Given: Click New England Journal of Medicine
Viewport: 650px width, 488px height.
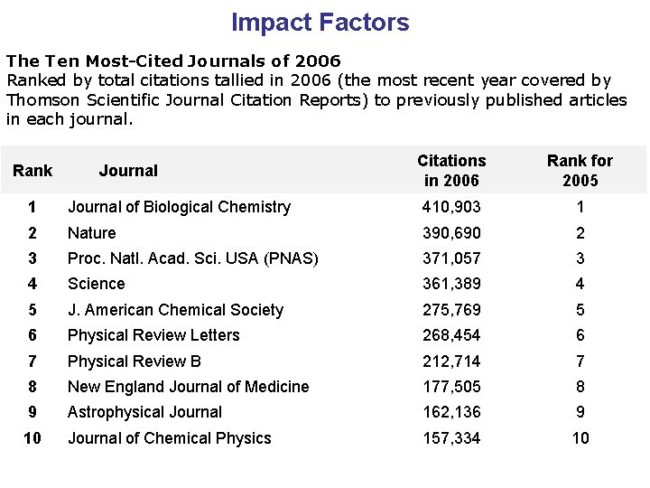Looking at the screenshot, I should pyautogui.click(x=189, y=387).
